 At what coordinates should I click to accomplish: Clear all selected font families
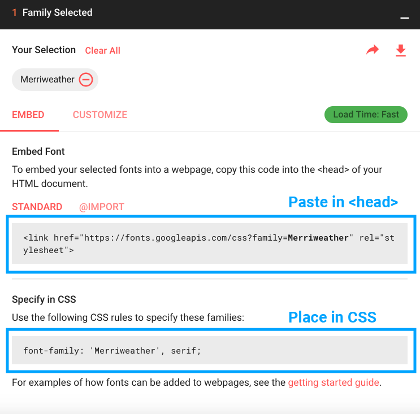[102, 51]
